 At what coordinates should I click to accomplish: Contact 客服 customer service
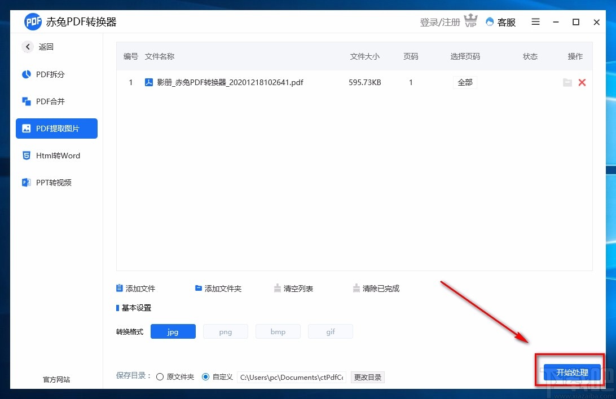(x=500, y=21)
